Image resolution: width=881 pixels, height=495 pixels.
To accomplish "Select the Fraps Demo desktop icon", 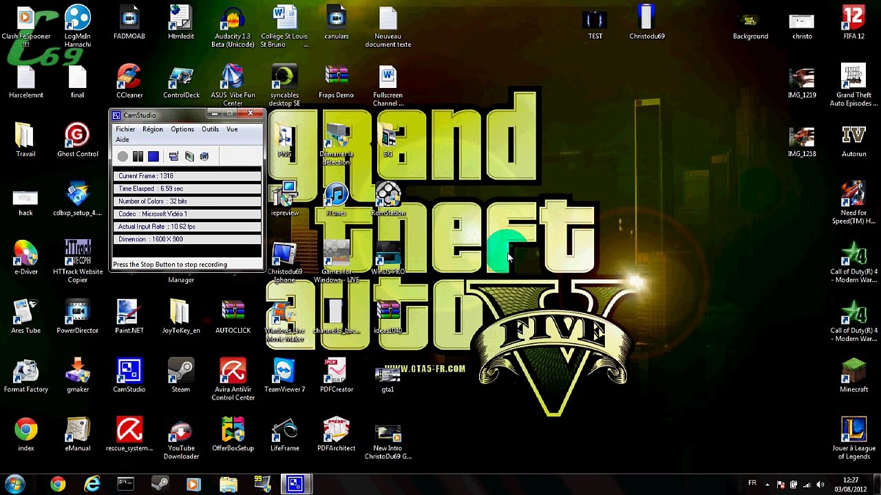I will (x=336, y=81).
